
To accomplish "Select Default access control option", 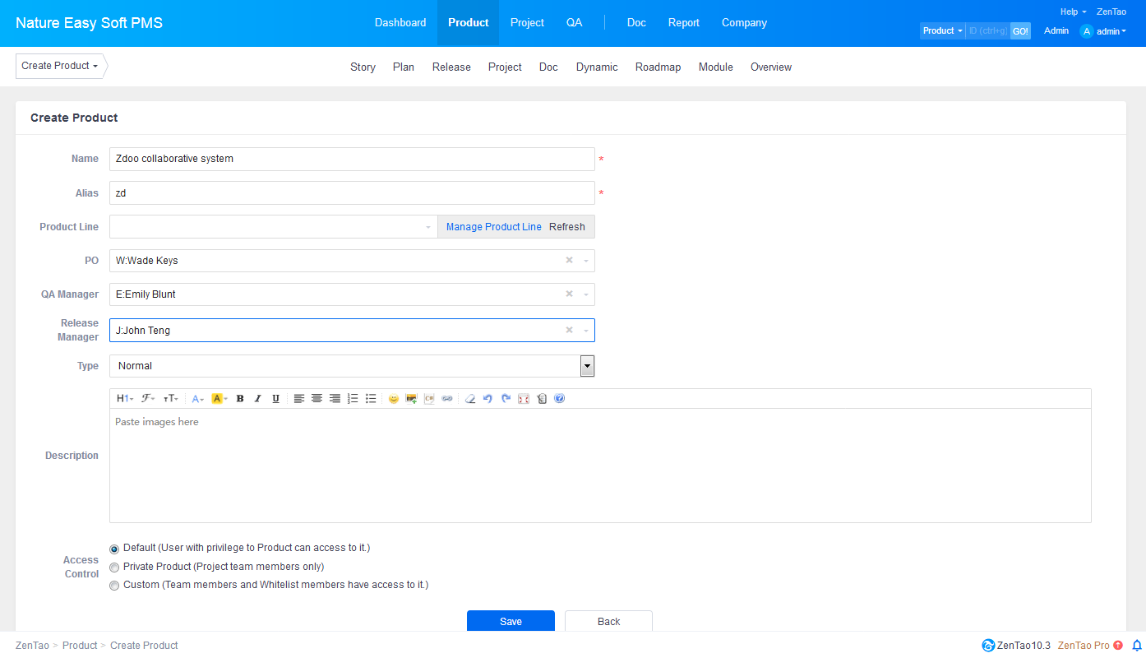I will pyautogui.click(x=114, y=549).
